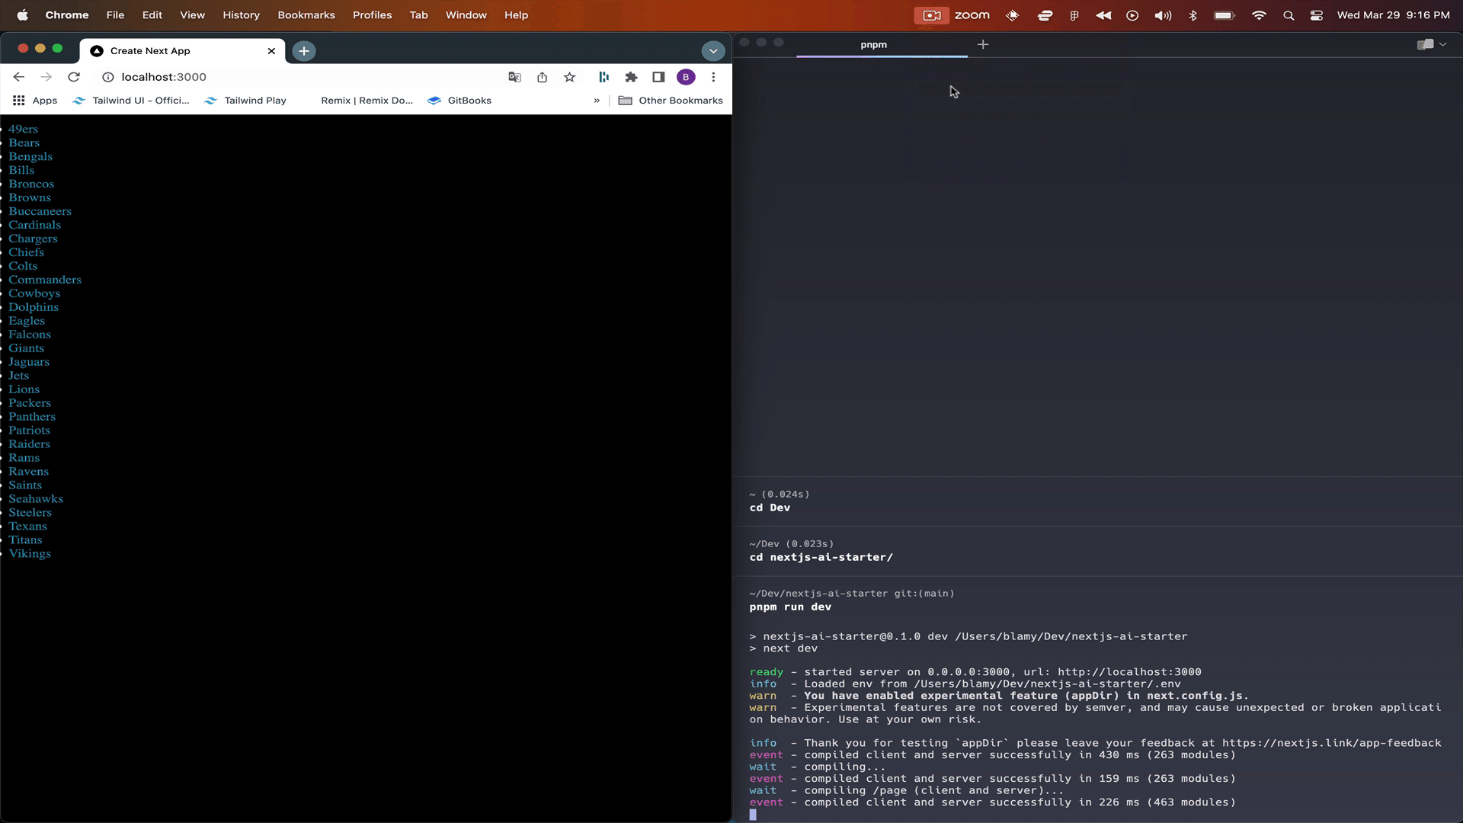Toggle Wi-Fi from the menu bar
This screenshot has height=823, width=1463.
pos(1259,15)
